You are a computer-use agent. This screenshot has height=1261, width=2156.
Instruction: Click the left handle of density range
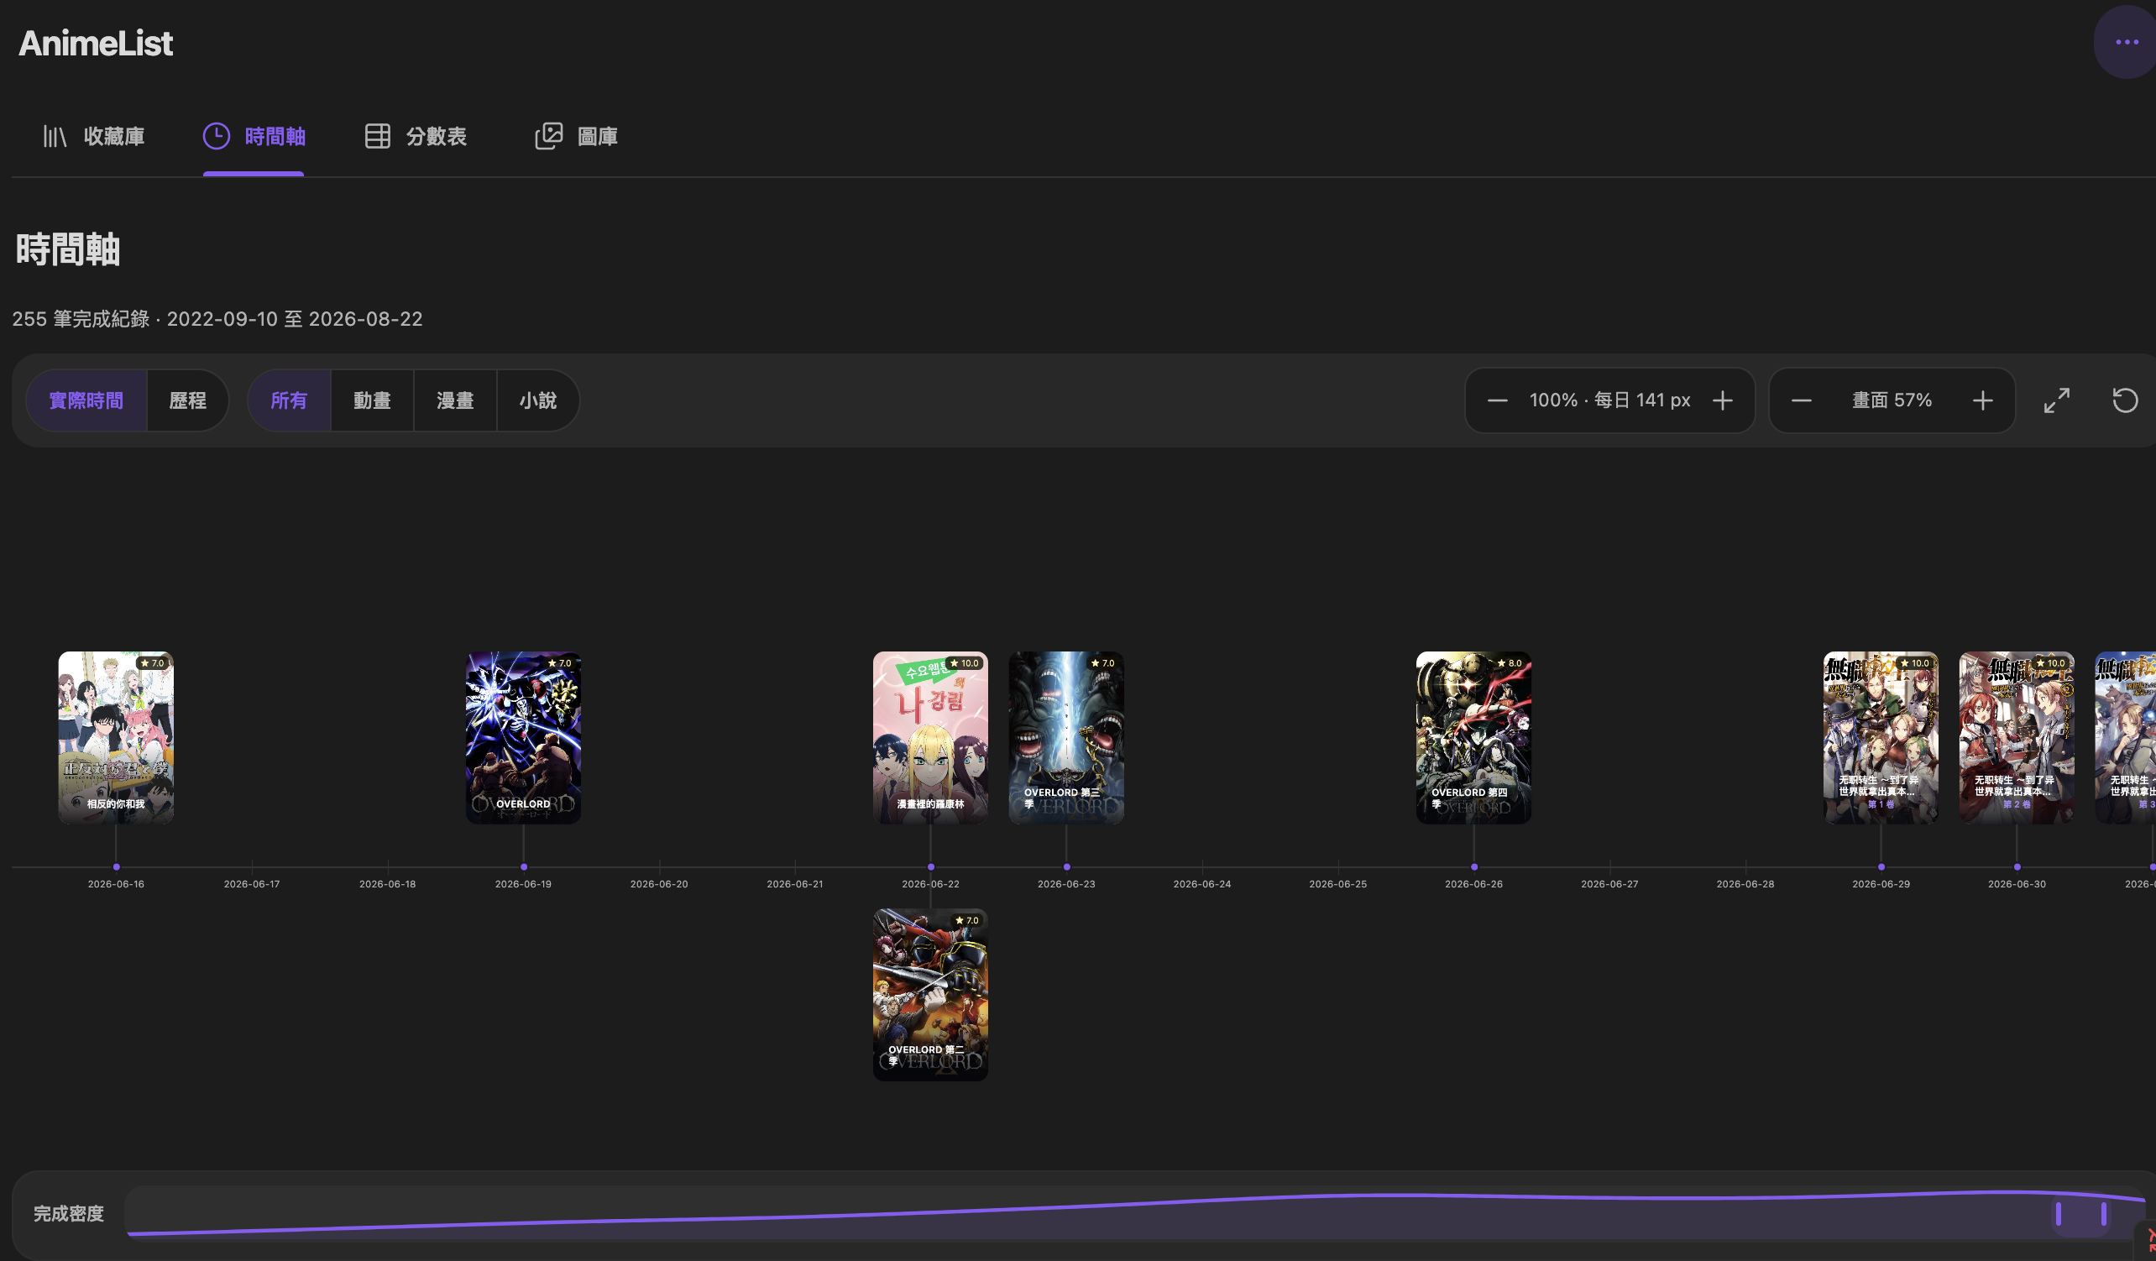tap(2059, 1214)
